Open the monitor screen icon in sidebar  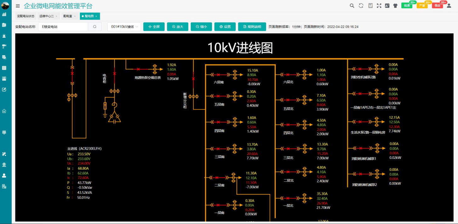(4, 46)
